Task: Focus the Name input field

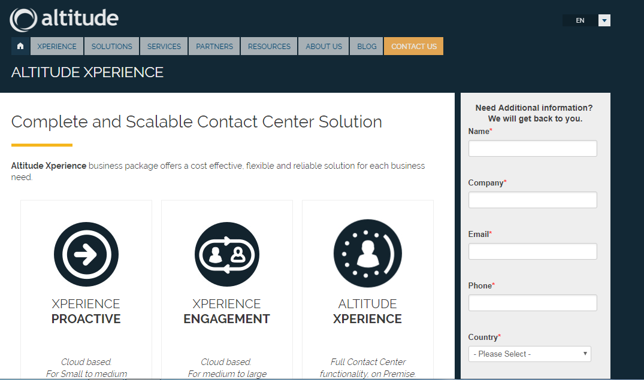Action: [x=533, y=148]
